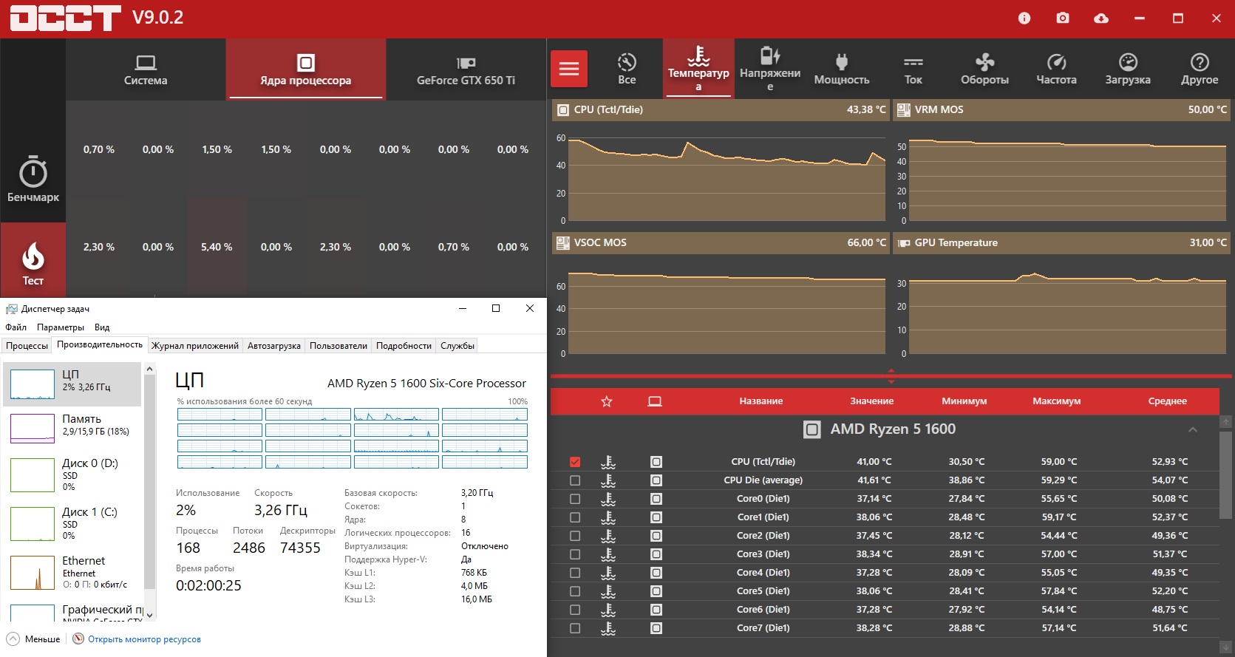Open the Пользователи tab
This screenshot has height=657, width=1235.
338,346
